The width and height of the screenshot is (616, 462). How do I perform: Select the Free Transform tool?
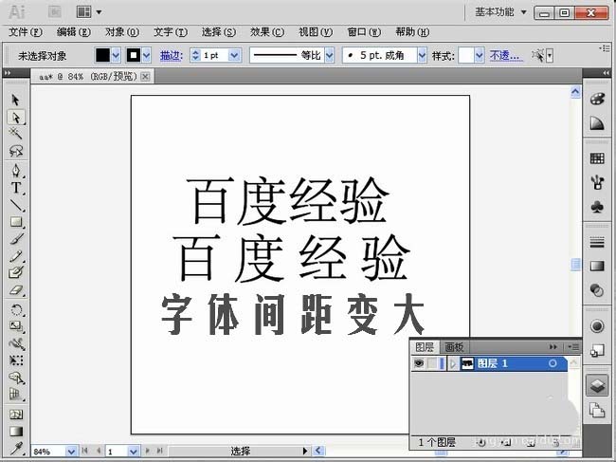[x=16, y=360]
